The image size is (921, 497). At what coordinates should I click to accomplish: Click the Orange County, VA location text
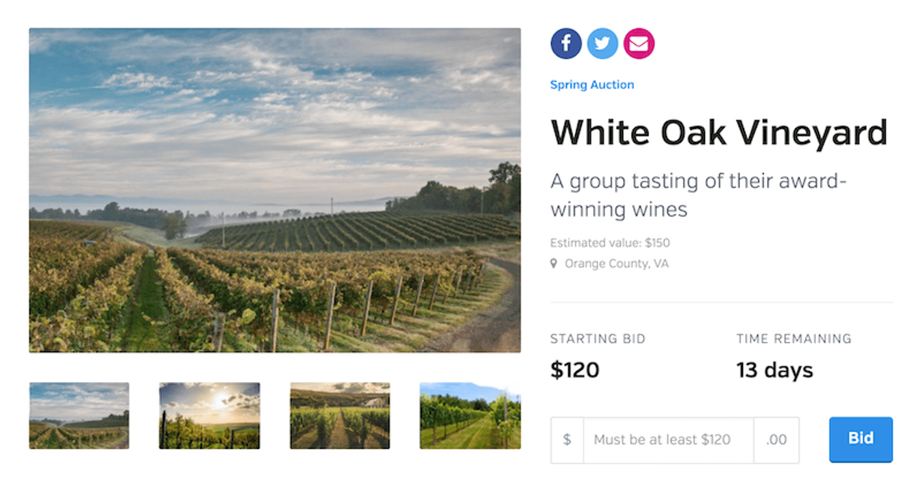click(x=616, y=264)
